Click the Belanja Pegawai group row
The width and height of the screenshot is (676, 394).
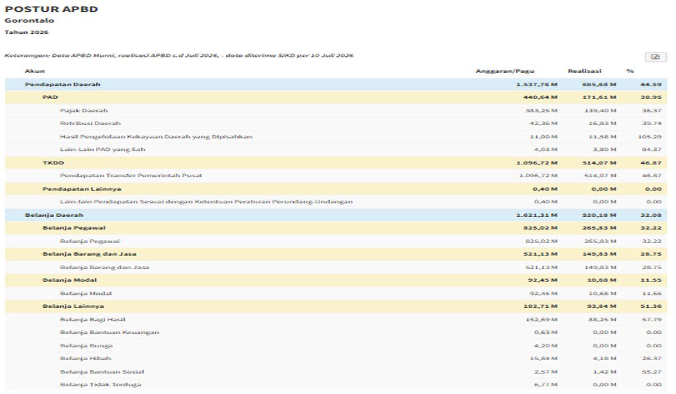tap(336, 228)
